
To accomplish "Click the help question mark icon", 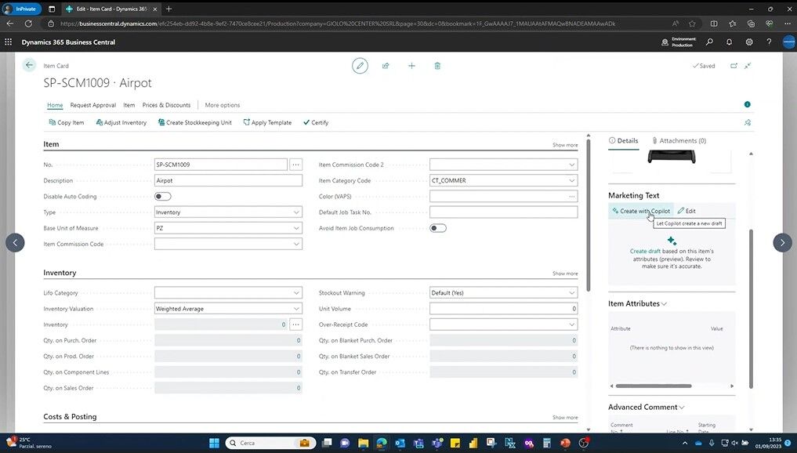I will (x=769, y=42).
